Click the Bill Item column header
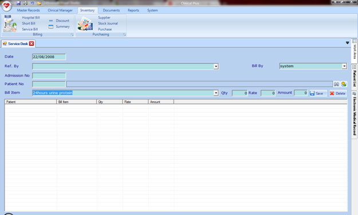Image resolution: width=358 pixels, height=215 pixels. pos(77,102)
